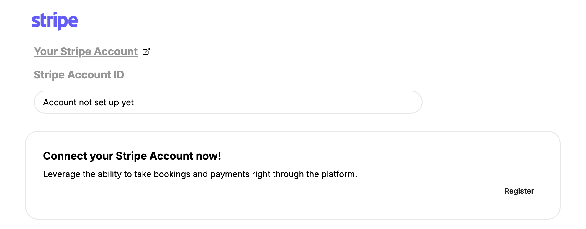Open the Your Stripe Account link

pos(86,52)
